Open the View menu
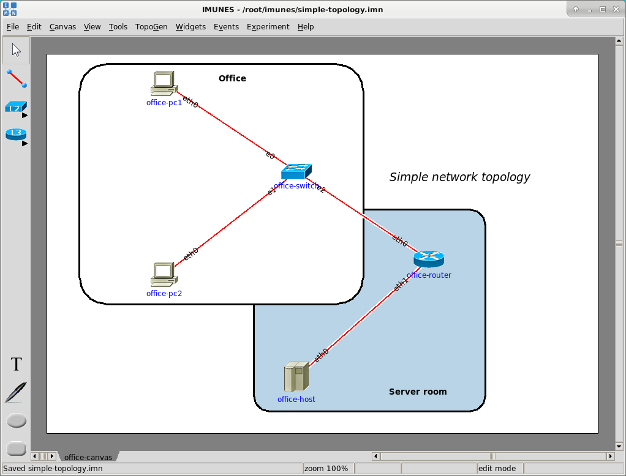This screenshot has height=476, width=626. (x=92, y=27)
